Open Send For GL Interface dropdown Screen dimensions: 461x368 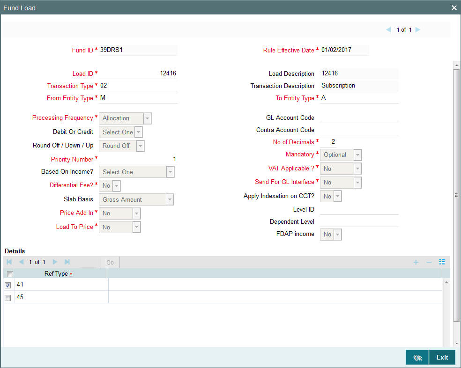(x=341, y=183)
